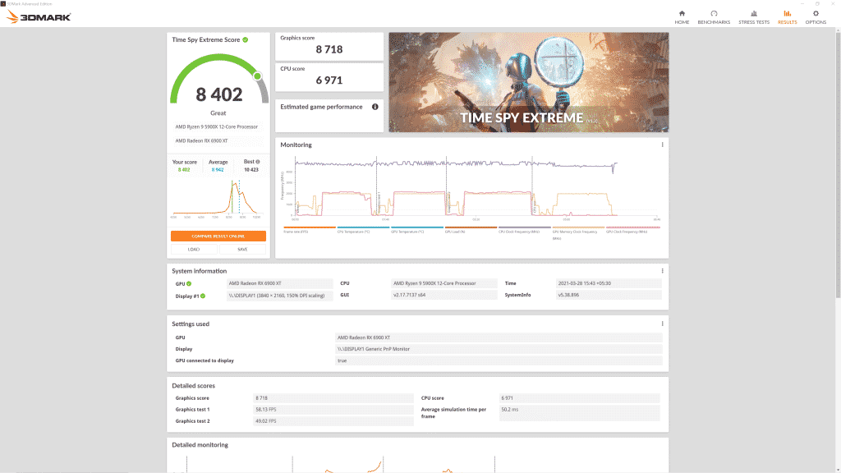Open the Options gear menu
Viewport: 841px width, 473px height.
816,17
